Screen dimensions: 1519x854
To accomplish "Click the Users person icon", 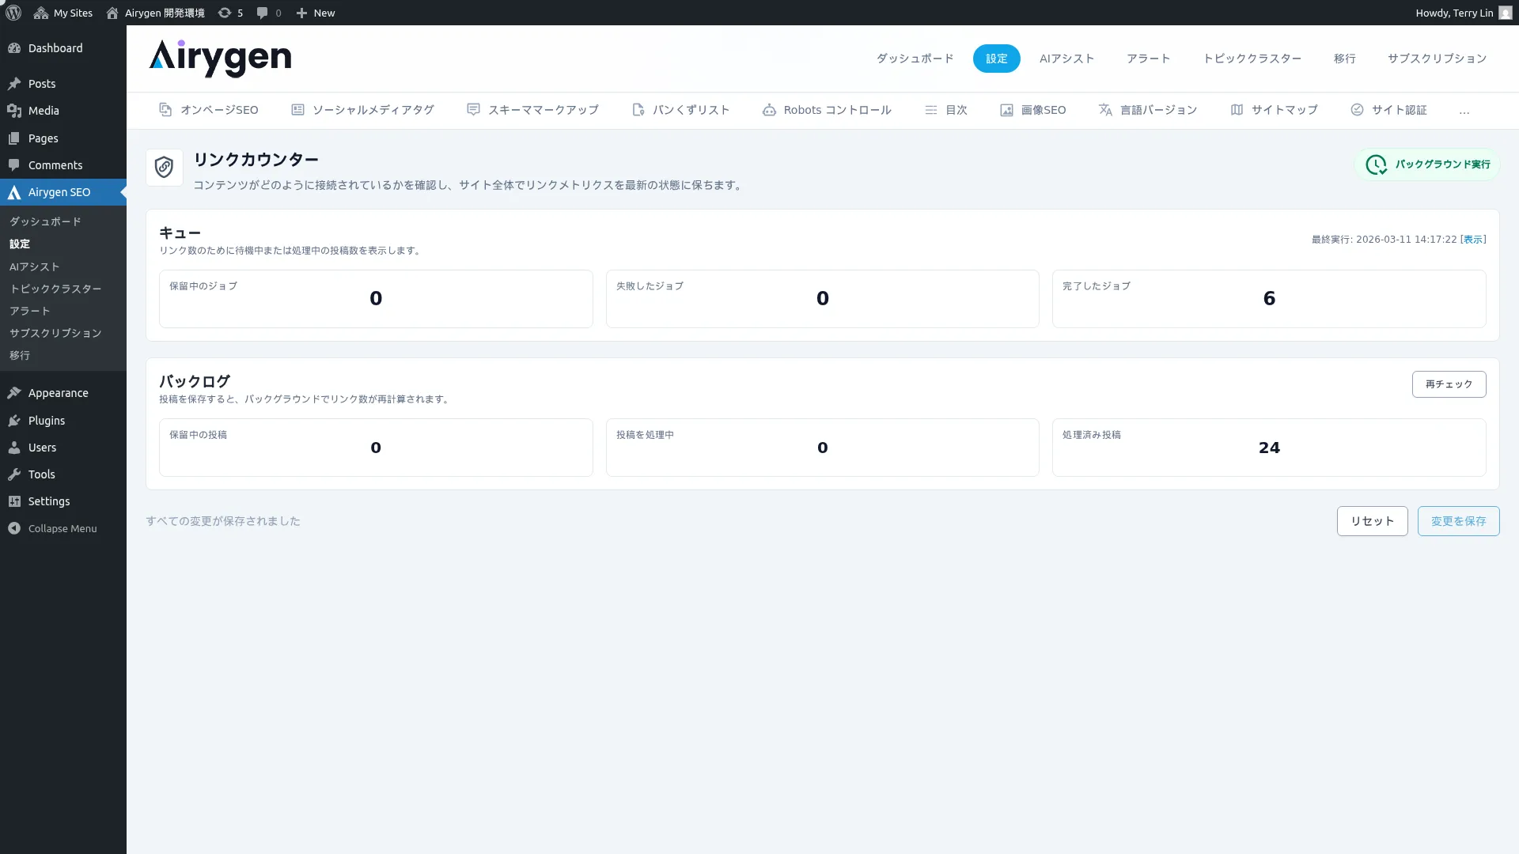I will coord(14,448).
